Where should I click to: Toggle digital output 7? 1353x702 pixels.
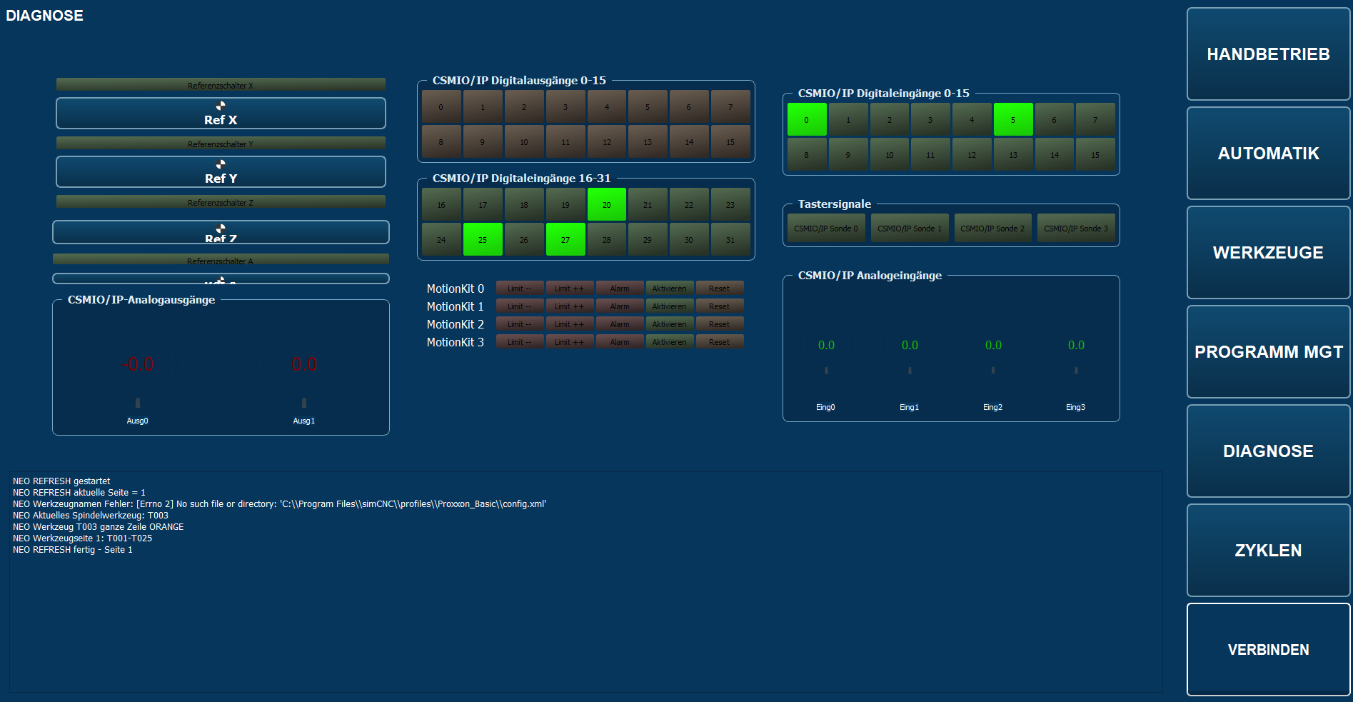click(x=730, y=106)
